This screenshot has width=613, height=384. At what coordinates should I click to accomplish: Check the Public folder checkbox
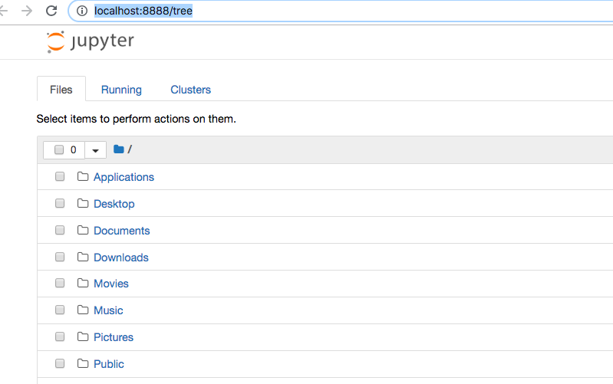(60, 363)
